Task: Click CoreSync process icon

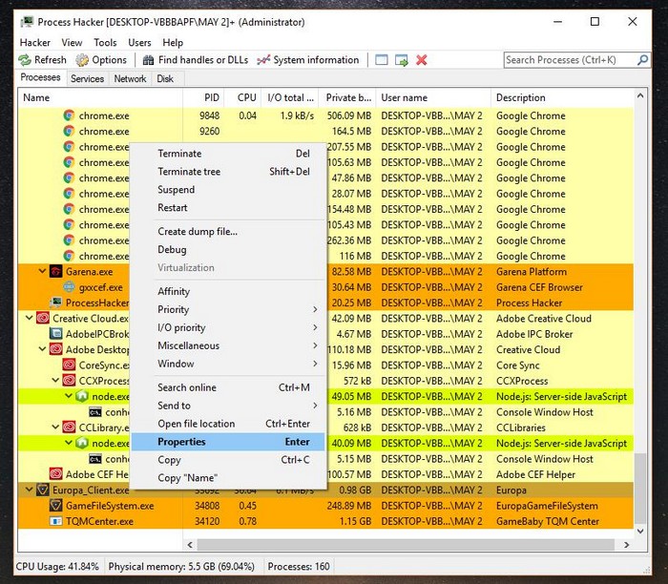Action: click(x=69, y=365)
